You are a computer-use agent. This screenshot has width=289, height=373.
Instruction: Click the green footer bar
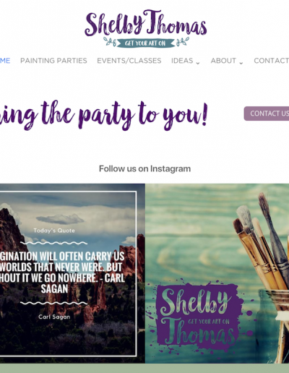point(144,368)
